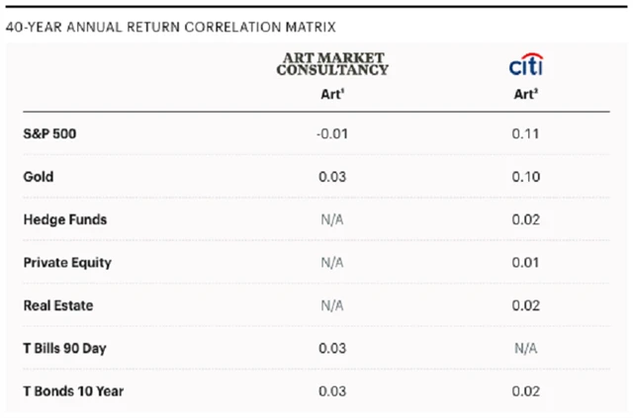Select the 0.01 Citi Private Equity value
633x418 pixels.
click(x=525, y=263)
